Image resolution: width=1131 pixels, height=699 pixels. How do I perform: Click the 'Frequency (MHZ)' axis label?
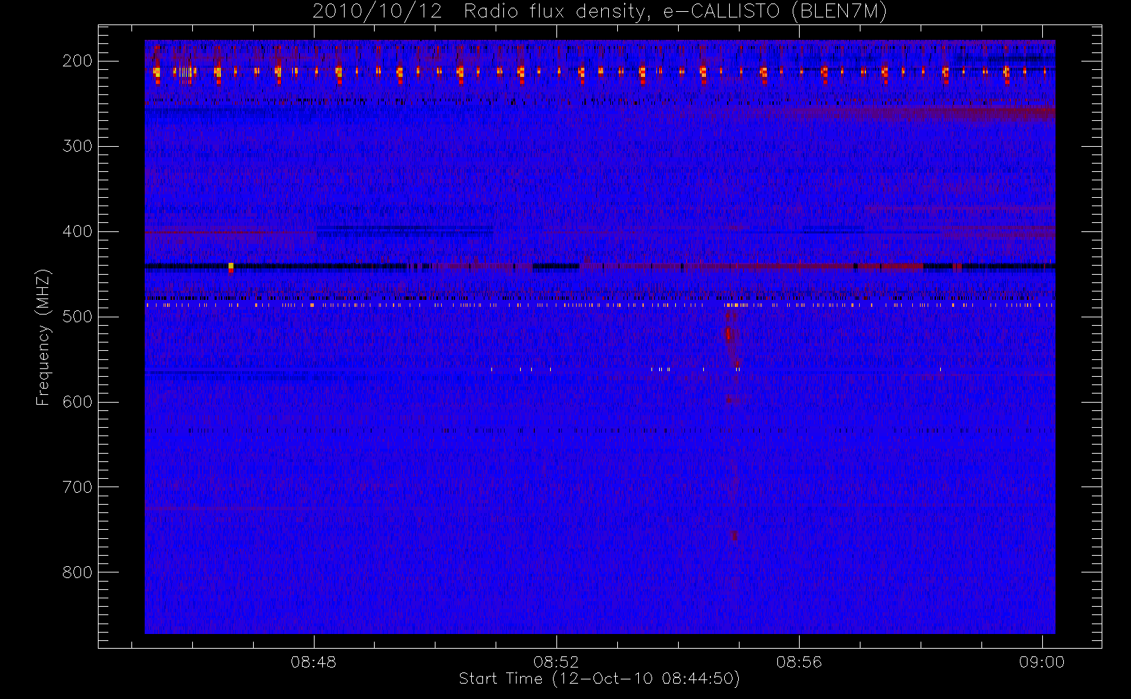click(43, 337)
